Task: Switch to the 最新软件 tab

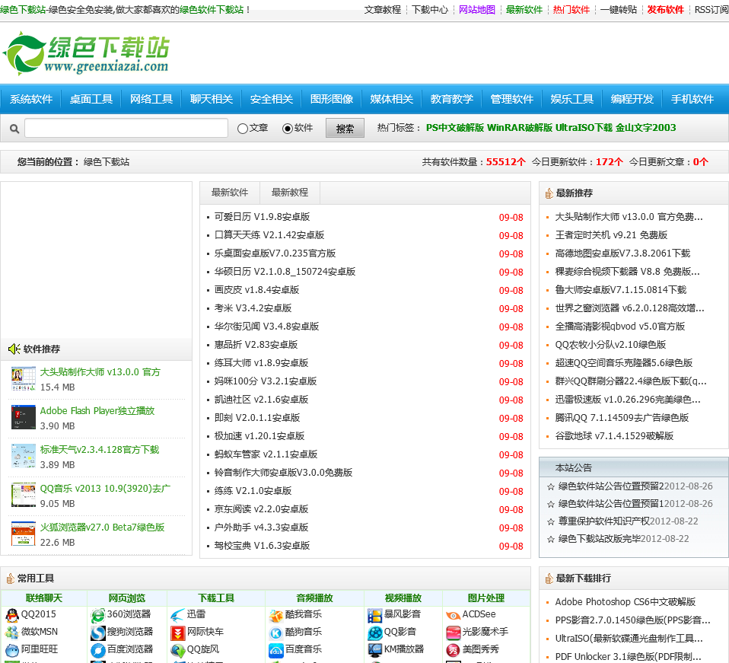Action: pos(230,193)
